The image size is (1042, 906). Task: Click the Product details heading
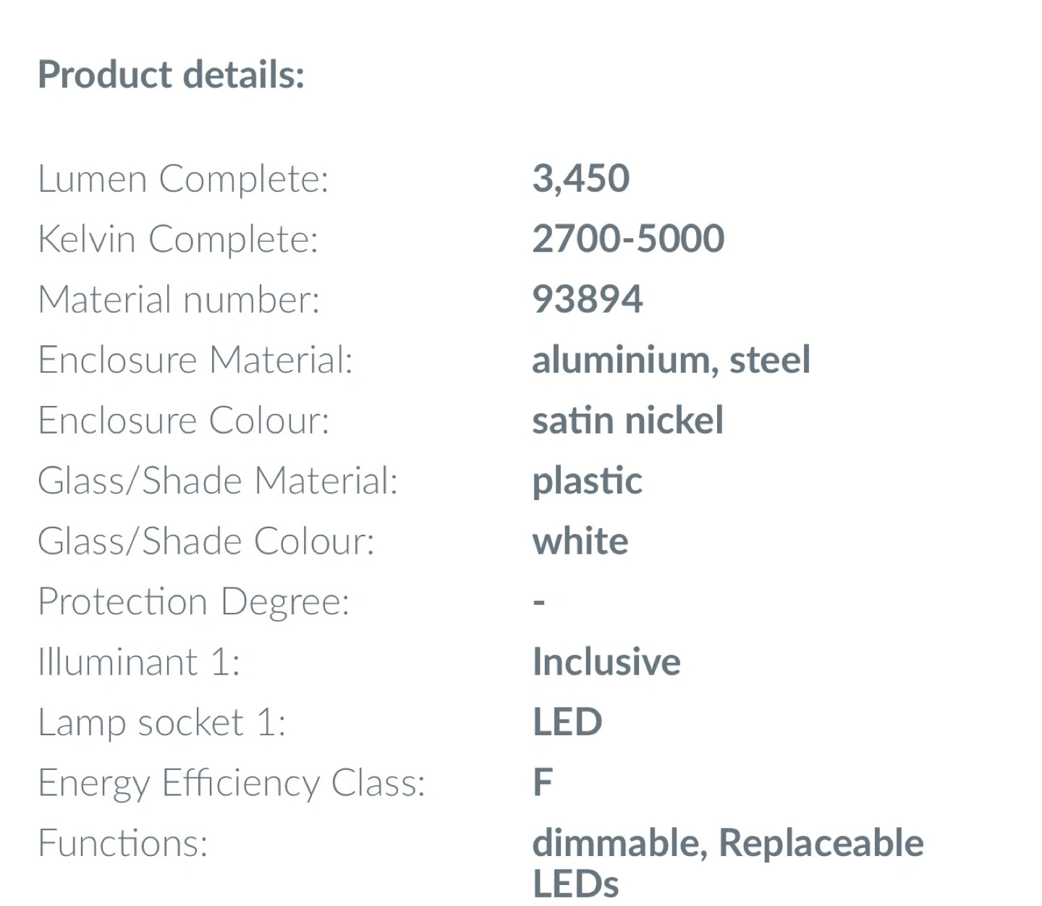tap(171, 75)
